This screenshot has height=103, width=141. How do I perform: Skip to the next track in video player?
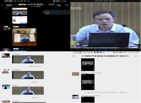111,50
